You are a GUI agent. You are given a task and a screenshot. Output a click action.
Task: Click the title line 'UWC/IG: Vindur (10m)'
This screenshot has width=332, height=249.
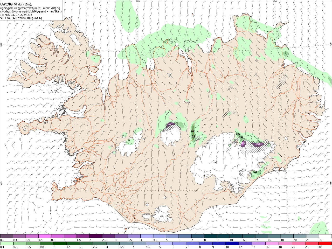click(x=16, y=4)
